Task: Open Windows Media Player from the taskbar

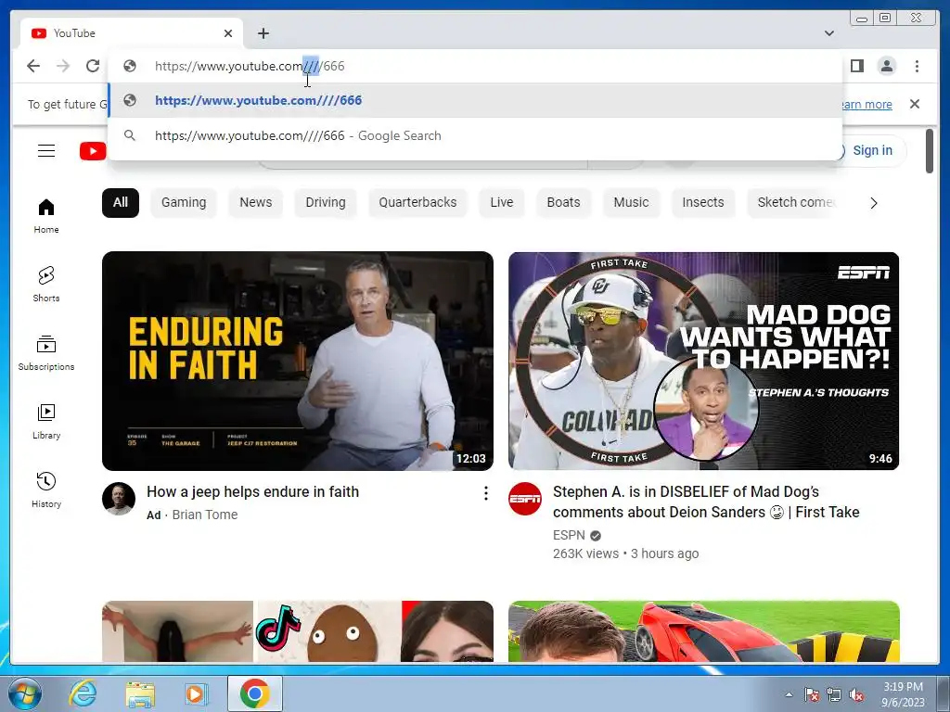Action: (x=196, y=693)
